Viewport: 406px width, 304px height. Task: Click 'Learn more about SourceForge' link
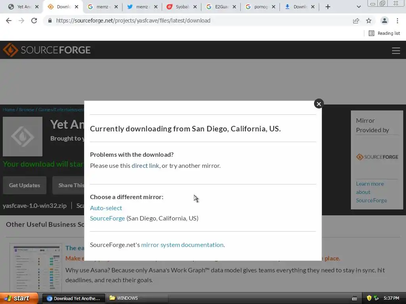click(x=371, y=192)
